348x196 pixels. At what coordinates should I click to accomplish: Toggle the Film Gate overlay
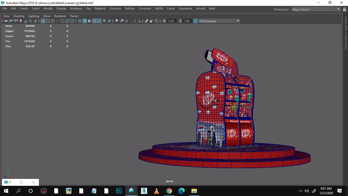pos(48,21)
